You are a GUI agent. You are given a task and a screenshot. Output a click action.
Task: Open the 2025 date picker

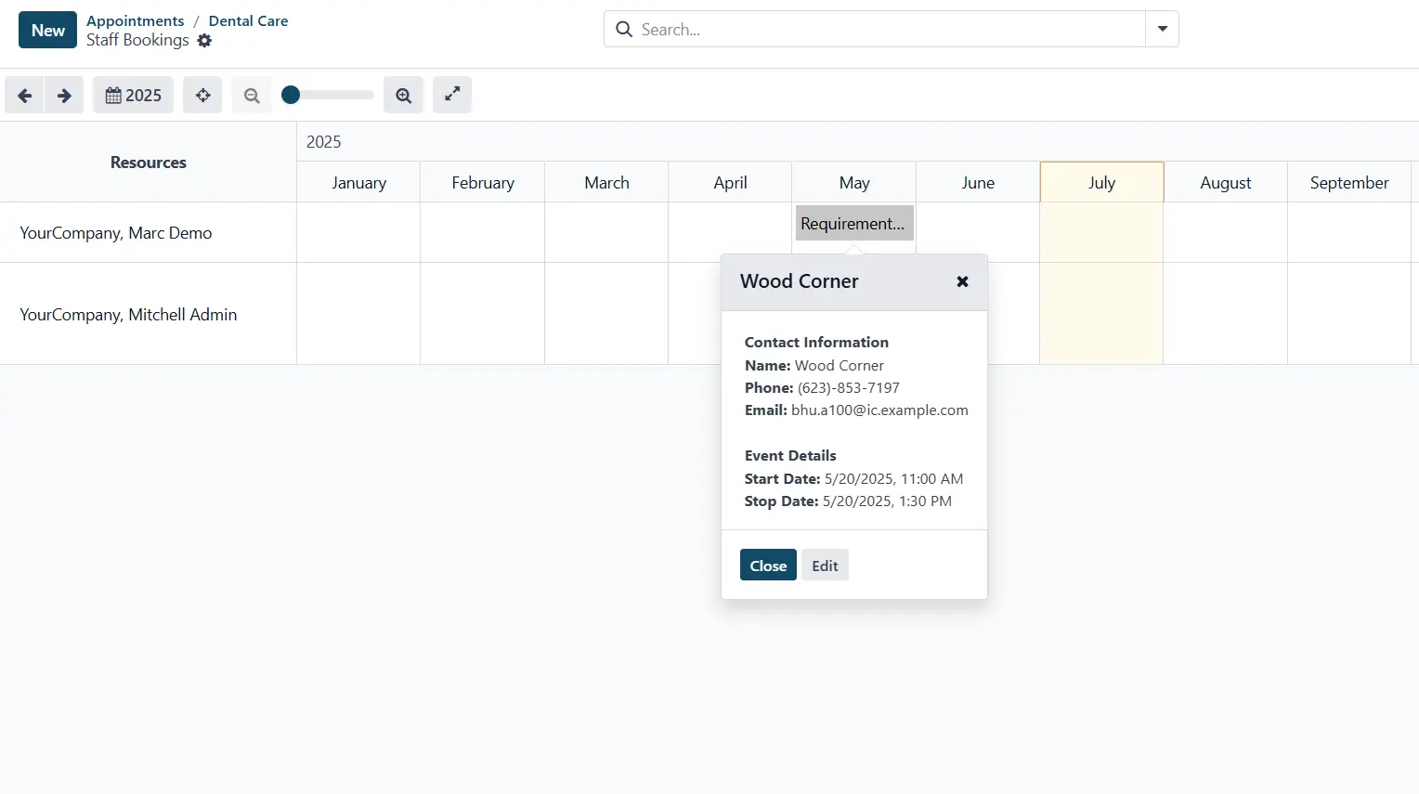tap(133, 96)
